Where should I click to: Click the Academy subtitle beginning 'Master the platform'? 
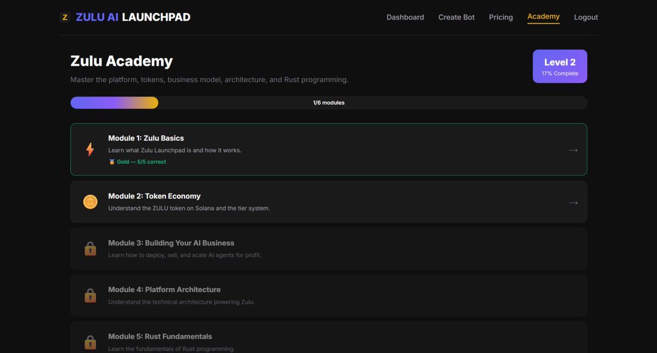(x=209, y=80)
